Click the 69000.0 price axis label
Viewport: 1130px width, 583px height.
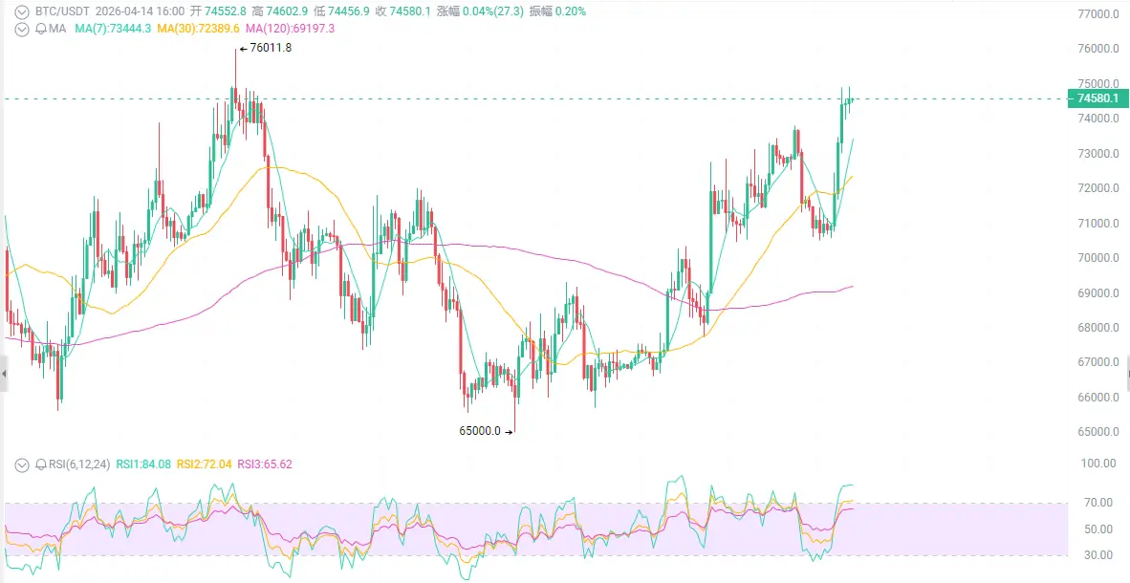[x=1097, y=293]
